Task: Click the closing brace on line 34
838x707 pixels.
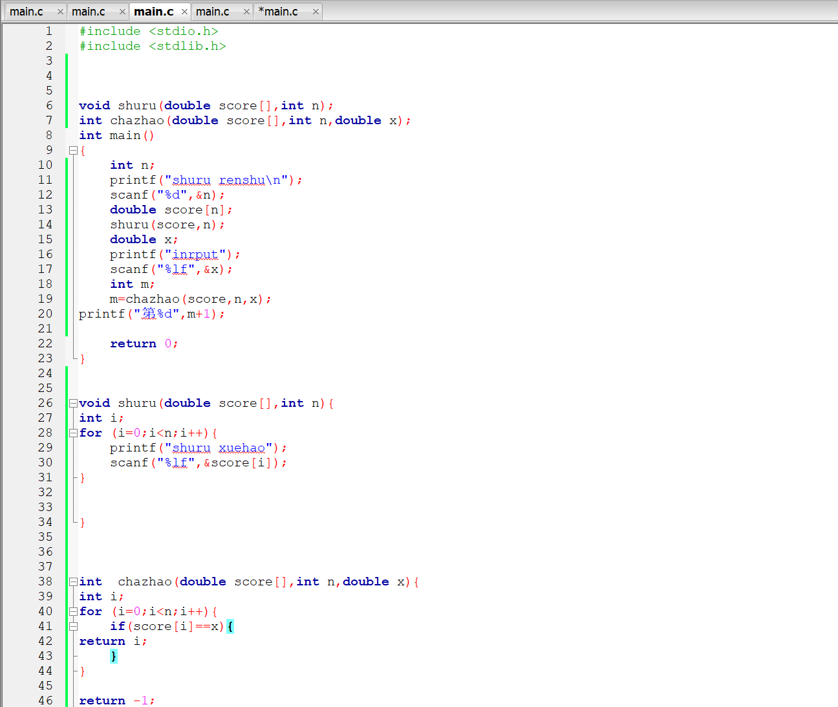Action: pos(83,522)
